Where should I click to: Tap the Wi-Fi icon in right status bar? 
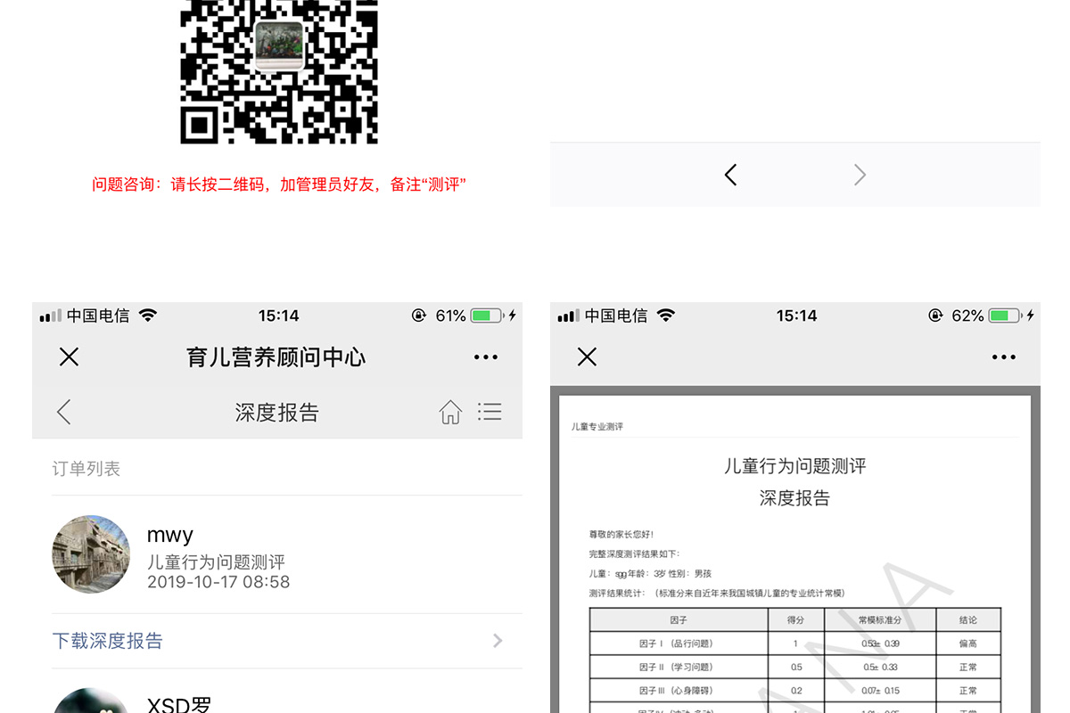click(x=665, y=316)
